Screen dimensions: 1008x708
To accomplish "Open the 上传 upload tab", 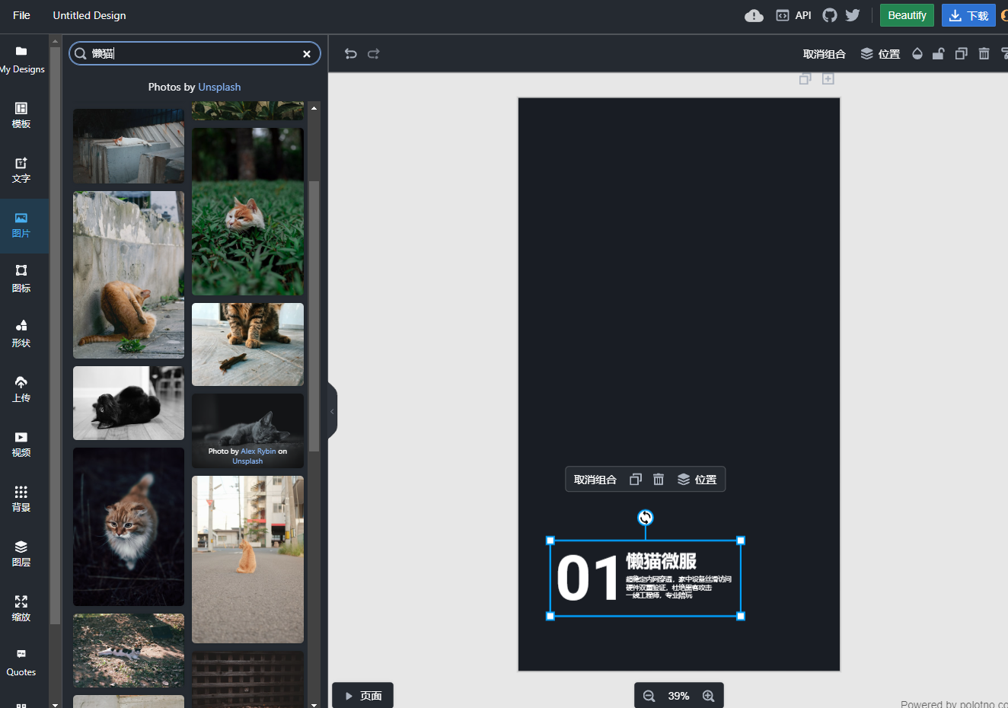I will click(x=21, y=390).
